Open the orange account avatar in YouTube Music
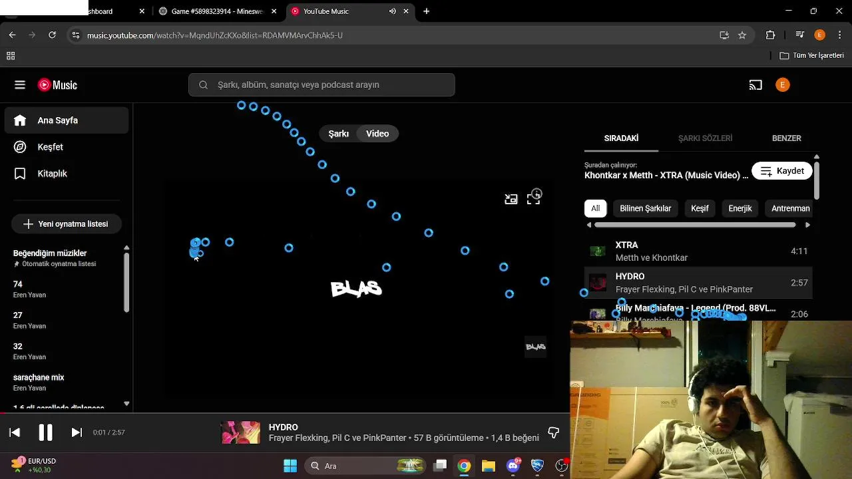This screenshot has height=479, width=852. 783,84
